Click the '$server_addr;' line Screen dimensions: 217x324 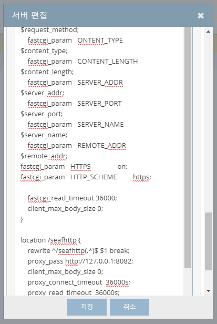point(43,93)
